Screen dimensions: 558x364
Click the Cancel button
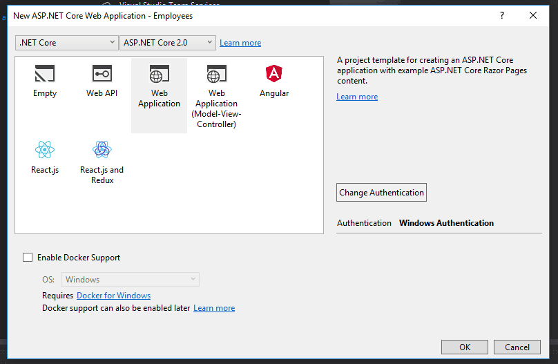coord(517,347)
